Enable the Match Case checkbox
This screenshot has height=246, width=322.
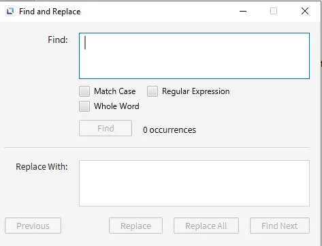pyautogui.click(x=84, y=91)
